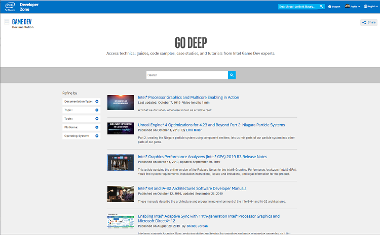Click Processor Graphics Multicore video thumbnail
Screen dimensions: 380x235
tap(121, 103)
